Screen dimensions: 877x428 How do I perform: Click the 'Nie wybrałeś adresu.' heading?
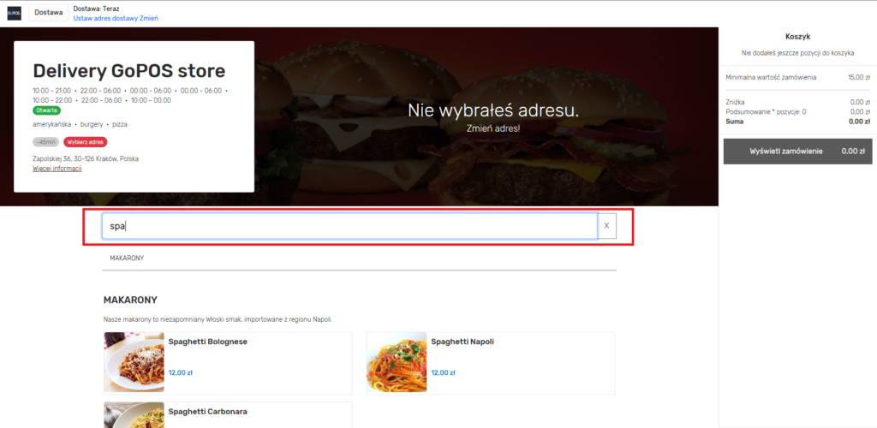(493, 110)
